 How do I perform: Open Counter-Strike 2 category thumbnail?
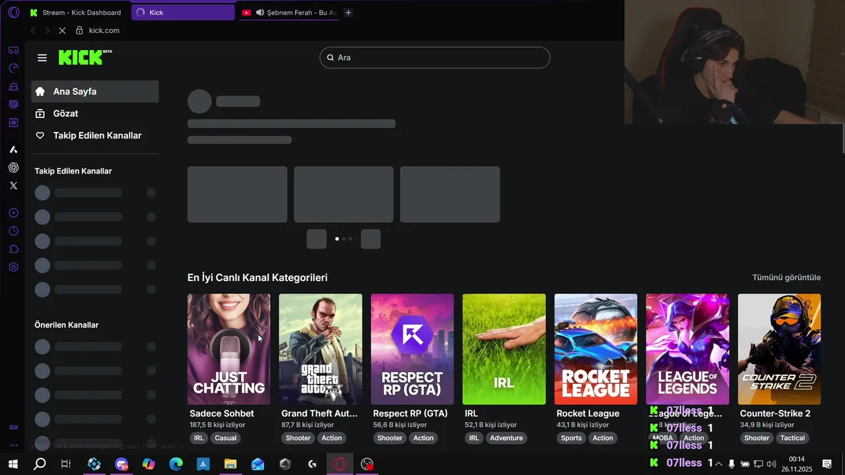point(779,349)
